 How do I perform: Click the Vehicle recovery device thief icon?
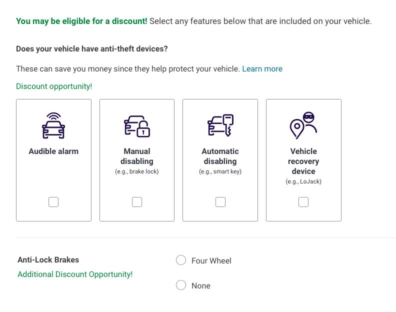click(303, 125)
